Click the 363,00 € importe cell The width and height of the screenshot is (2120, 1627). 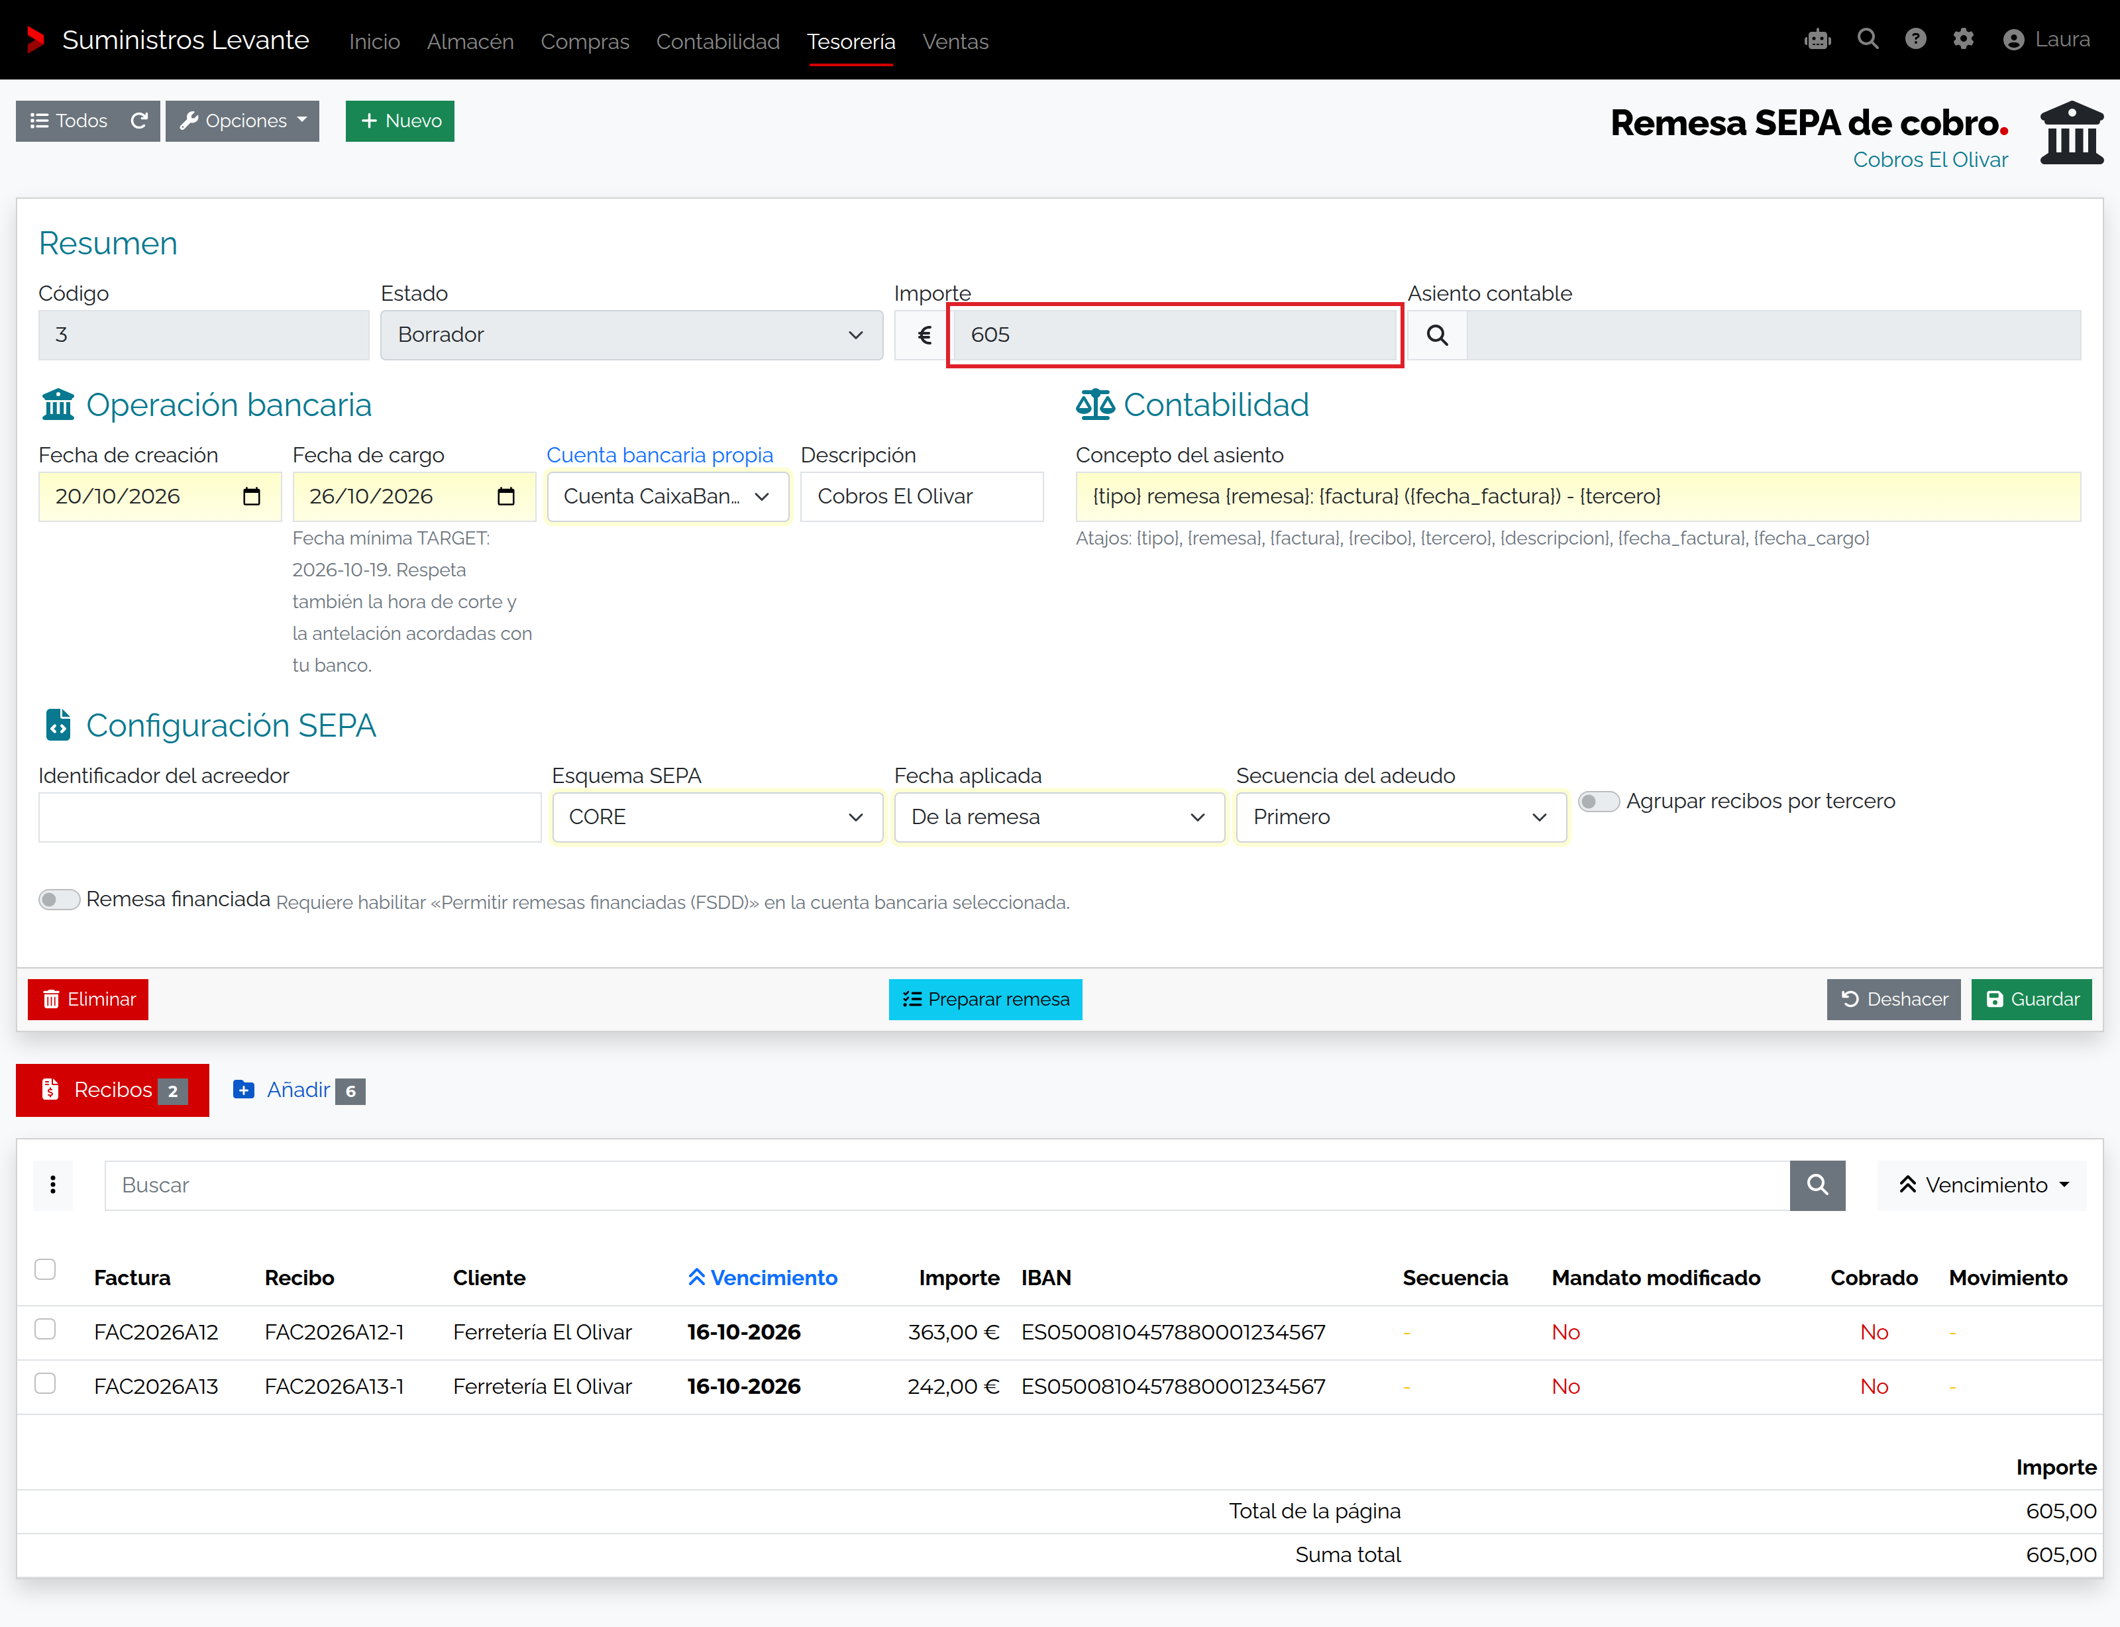(x=953, y=1333)
